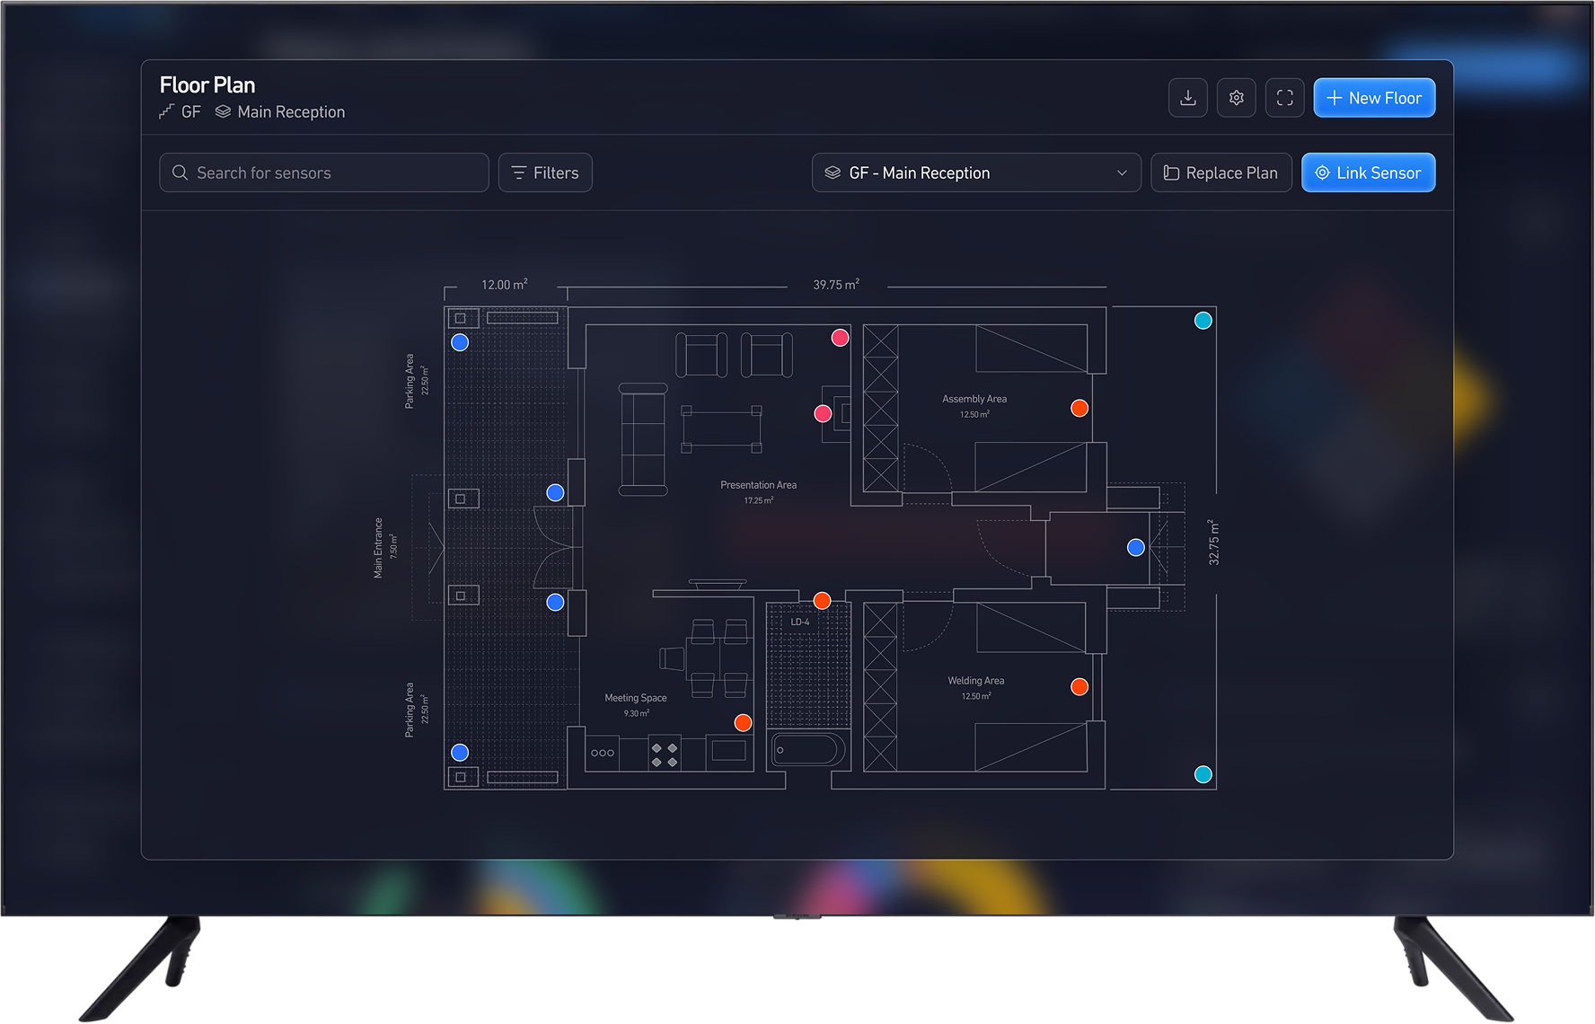The width and height of the screenshot is (1595, 1024).
Task: Click the filter lines icon
Action: pyautogui.click(x=519, y=172)
